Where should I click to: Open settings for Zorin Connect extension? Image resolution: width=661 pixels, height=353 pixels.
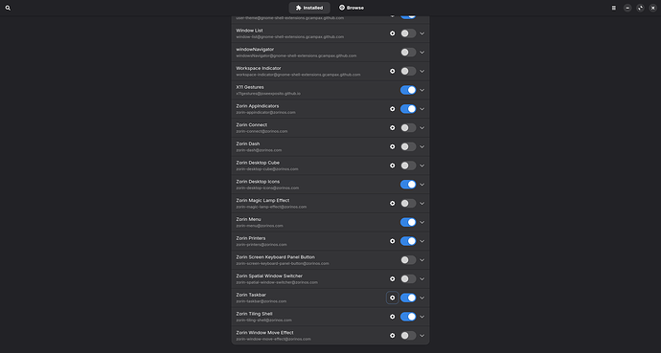[x=392, y=128]
